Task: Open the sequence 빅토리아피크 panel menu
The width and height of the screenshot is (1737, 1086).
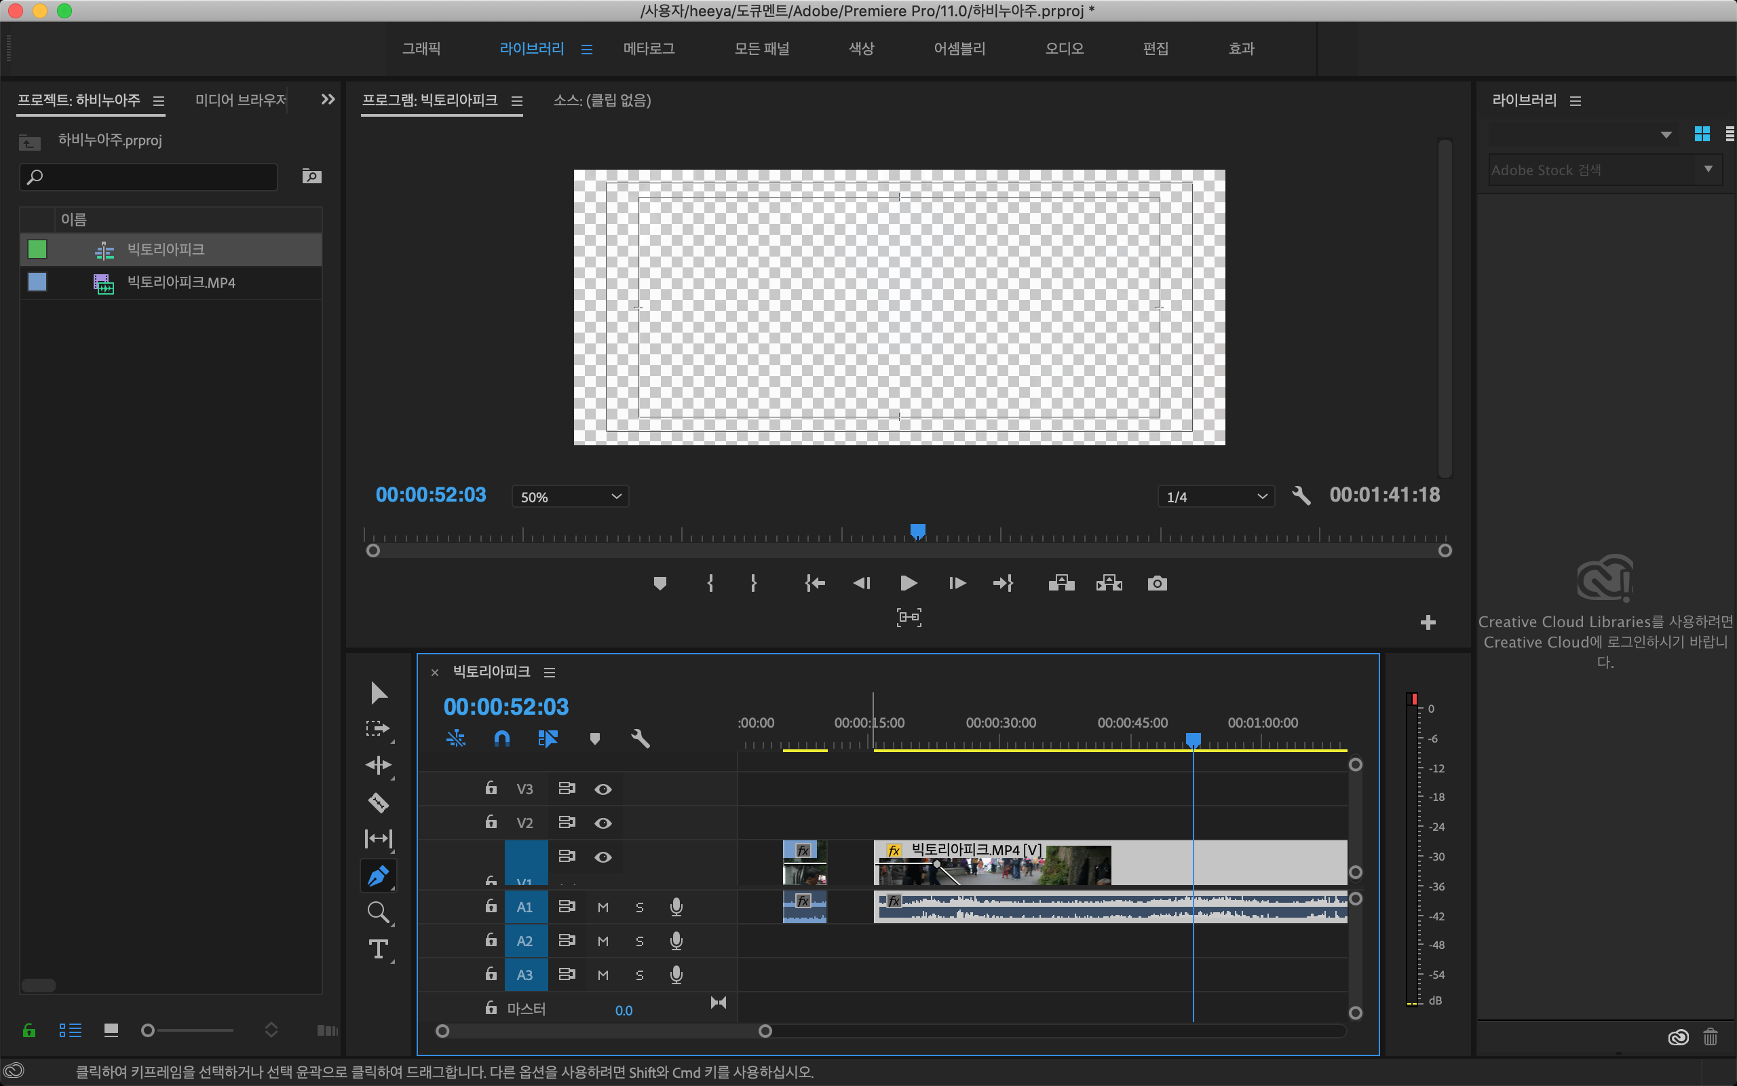Action: pos(550,672)
